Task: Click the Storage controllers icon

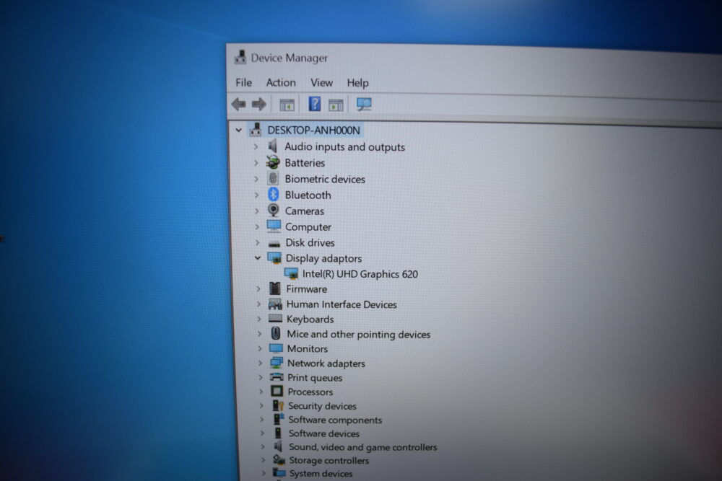Action: [x=279, y=459]
